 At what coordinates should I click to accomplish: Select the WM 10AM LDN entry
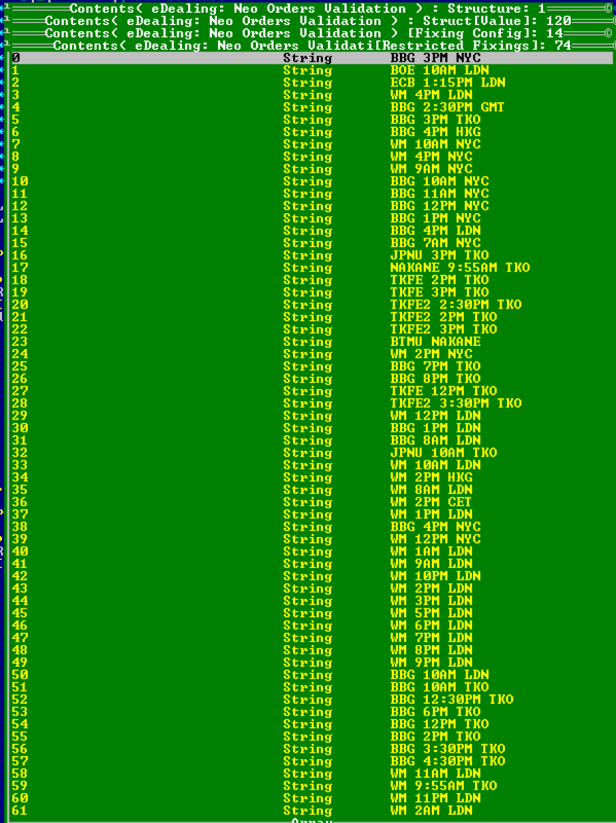[435, 464]
